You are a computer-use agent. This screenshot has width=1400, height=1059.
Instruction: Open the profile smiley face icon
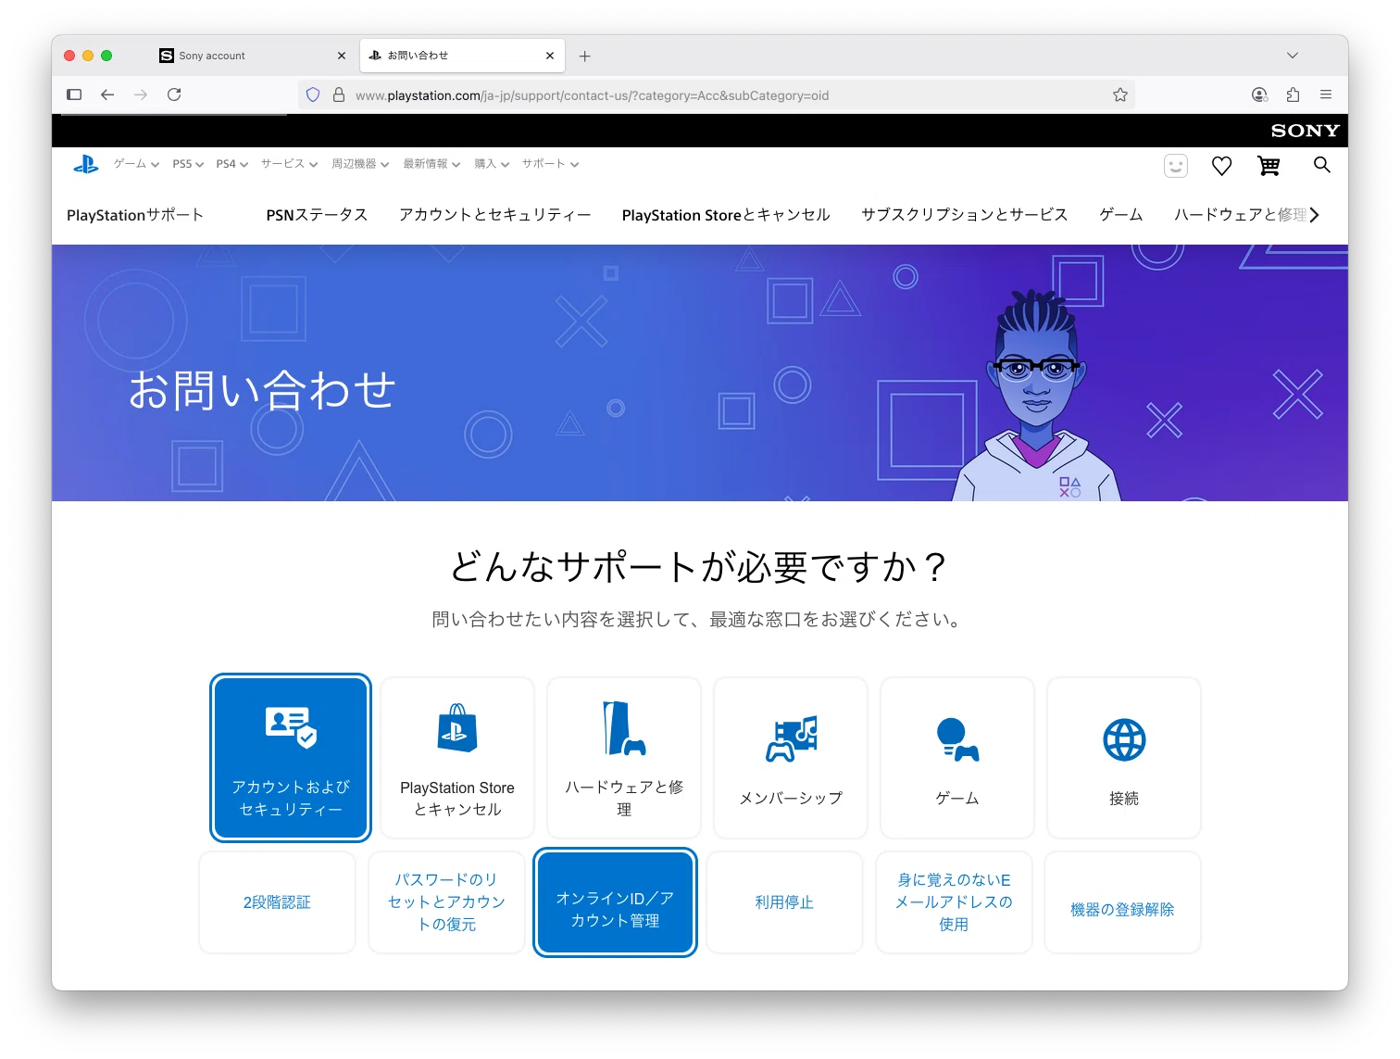tap(1176, 166)
